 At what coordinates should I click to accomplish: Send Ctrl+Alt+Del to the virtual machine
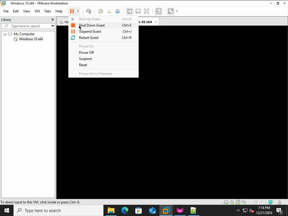pos(89,11)
